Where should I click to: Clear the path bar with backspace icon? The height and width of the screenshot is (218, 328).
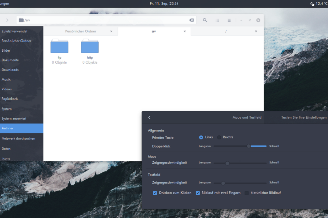click(x=191, y=20)
